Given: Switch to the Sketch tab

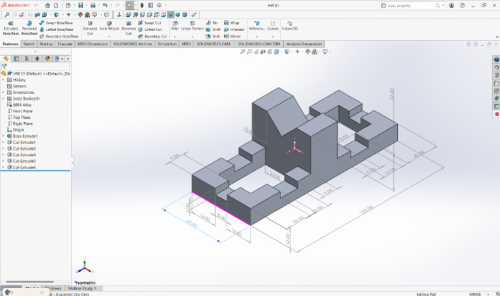Looking at the screenshot, I should [29, 44].
